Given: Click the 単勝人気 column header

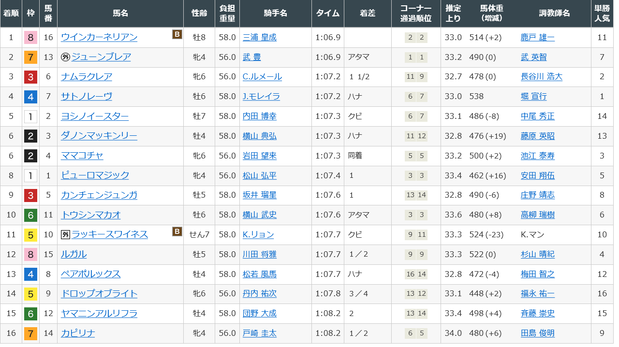Looking at the screenshot, I should point(602,14).
